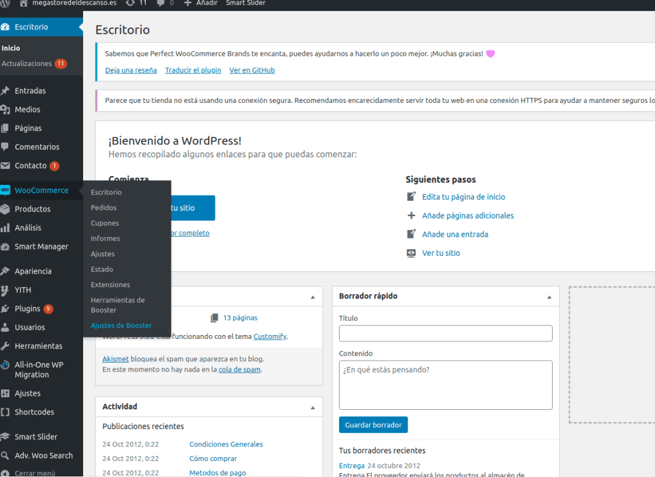Click the 13 páginas pages icon

214,318
